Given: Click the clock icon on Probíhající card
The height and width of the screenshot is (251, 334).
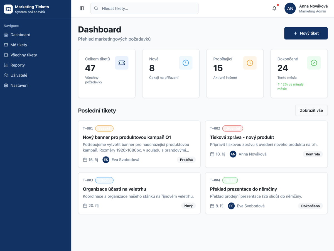Looking at the screenshot, I should (250, 63).
